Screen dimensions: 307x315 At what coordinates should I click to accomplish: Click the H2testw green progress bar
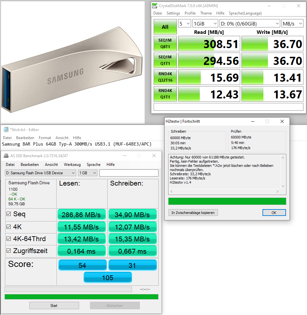point(227,201)
